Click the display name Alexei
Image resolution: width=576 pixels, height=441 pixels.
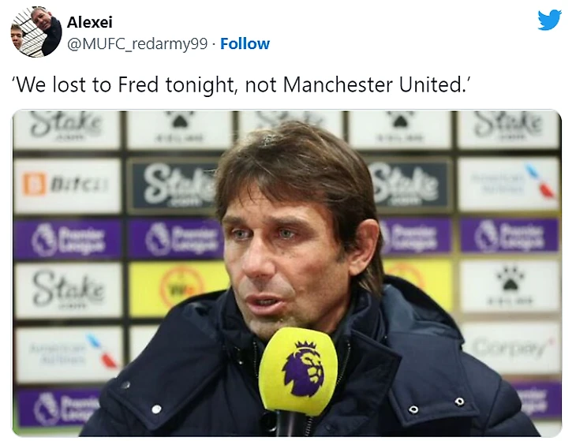tap(89, 22)
